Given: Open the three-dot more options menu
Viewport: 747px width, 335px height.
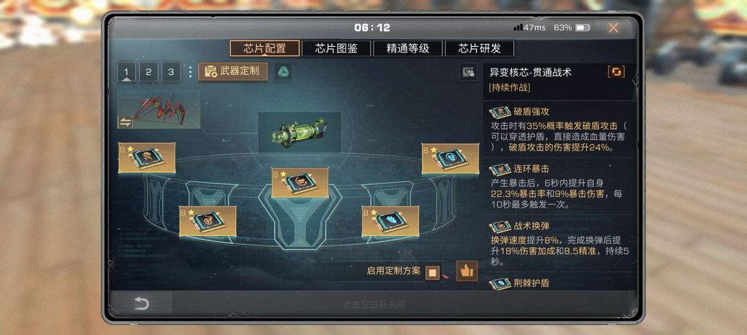Looking at the screenshot, I should 190,73.
